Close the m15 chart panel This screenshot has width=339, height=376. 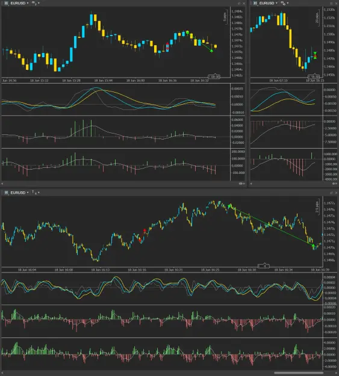336,4
